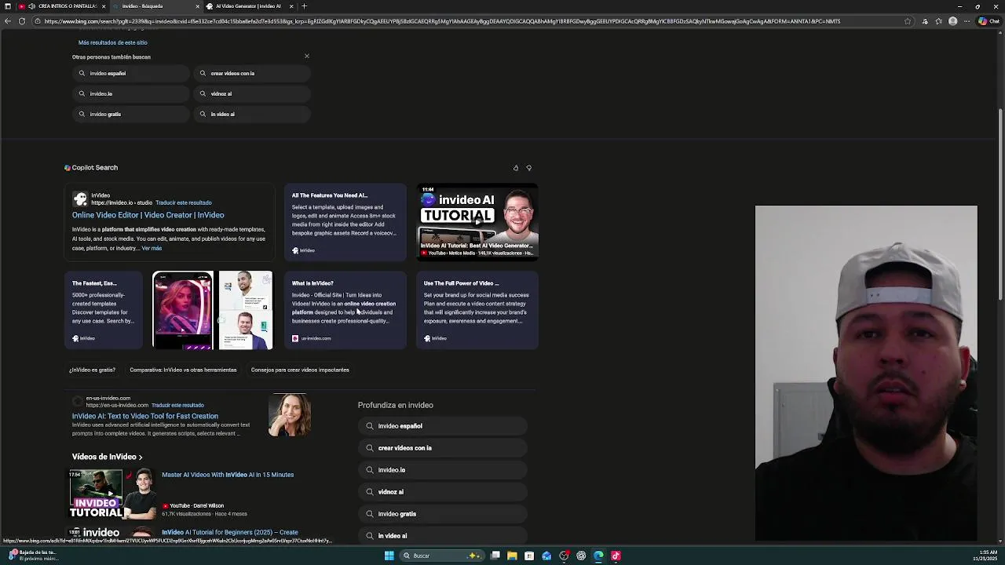Viewport: 1005px width, 565px height.
Task: Give thumbs up to Copilot Search
Action: click(516, 168)
